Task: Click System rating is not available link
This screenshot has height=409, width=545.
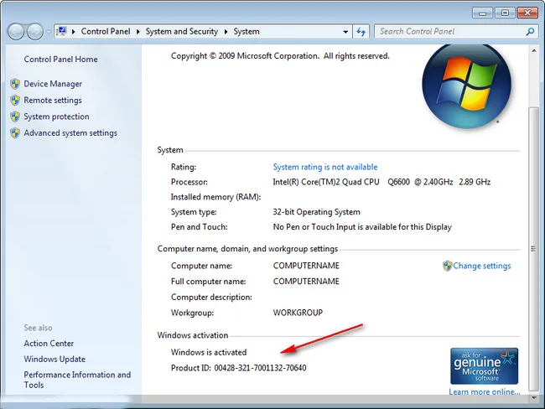Action: (325, 167)
